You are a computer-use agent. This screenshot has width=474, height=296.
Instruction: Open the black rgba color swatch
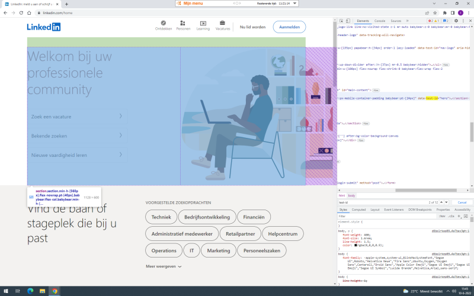pyautogui.click(x=356, y=245)
